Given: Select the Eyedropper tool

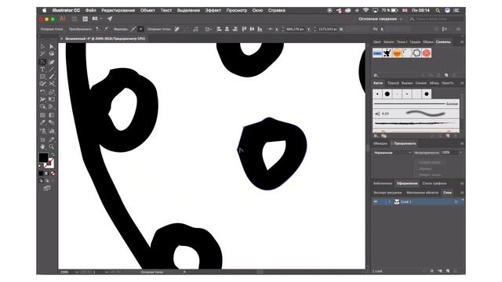Looking at the screenshot, I should 42,123.
